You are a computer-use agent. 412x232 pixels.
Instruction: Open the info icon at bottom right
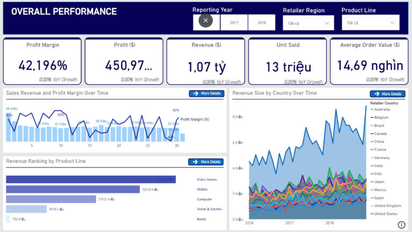coord(401,224)
